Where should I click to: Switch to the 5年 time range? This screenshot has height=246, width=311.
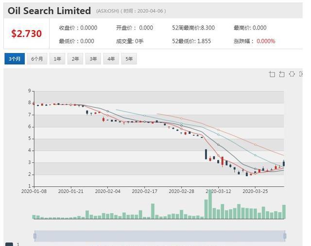pyautogui.click(x=129, y=59)
